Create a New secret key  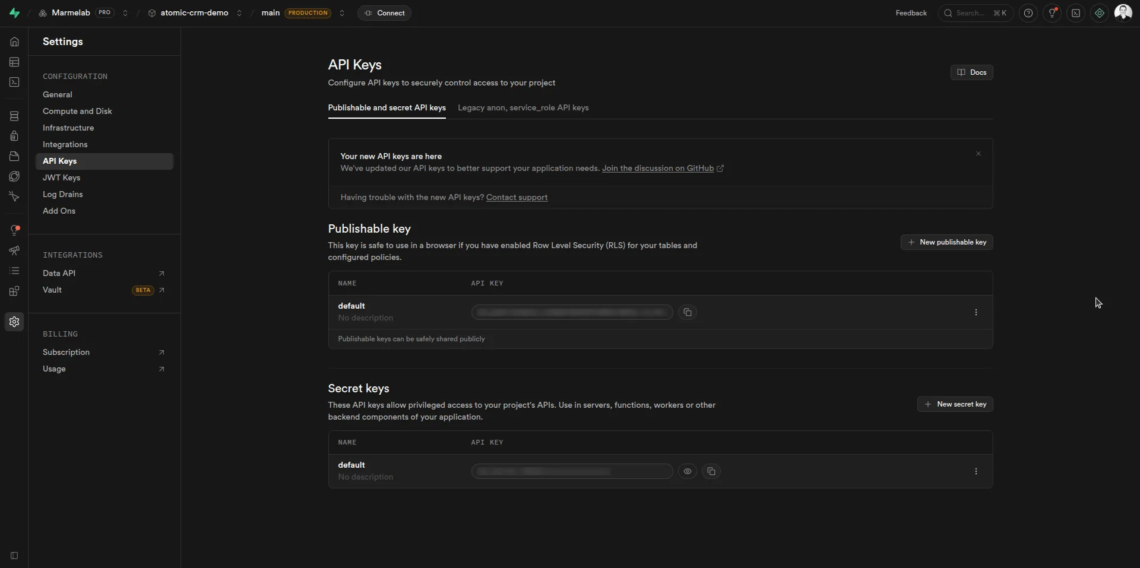pos(955,404)
